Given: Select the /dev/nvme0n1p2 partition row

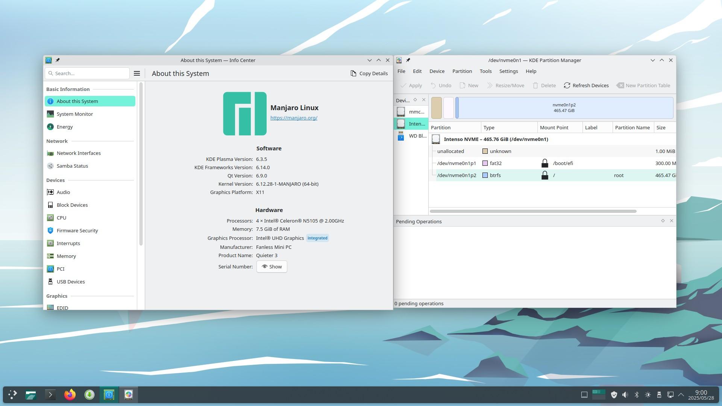Looking at the screenshot, I should tap(552, 175).
